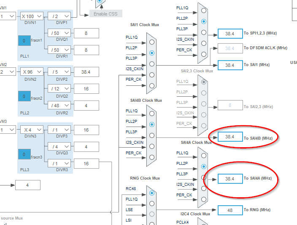Click the DIVR1 output value 8
This screenshot has height=225, width=297.
[x=86, y=50]
